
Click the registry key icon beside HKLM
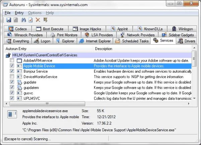8,55
